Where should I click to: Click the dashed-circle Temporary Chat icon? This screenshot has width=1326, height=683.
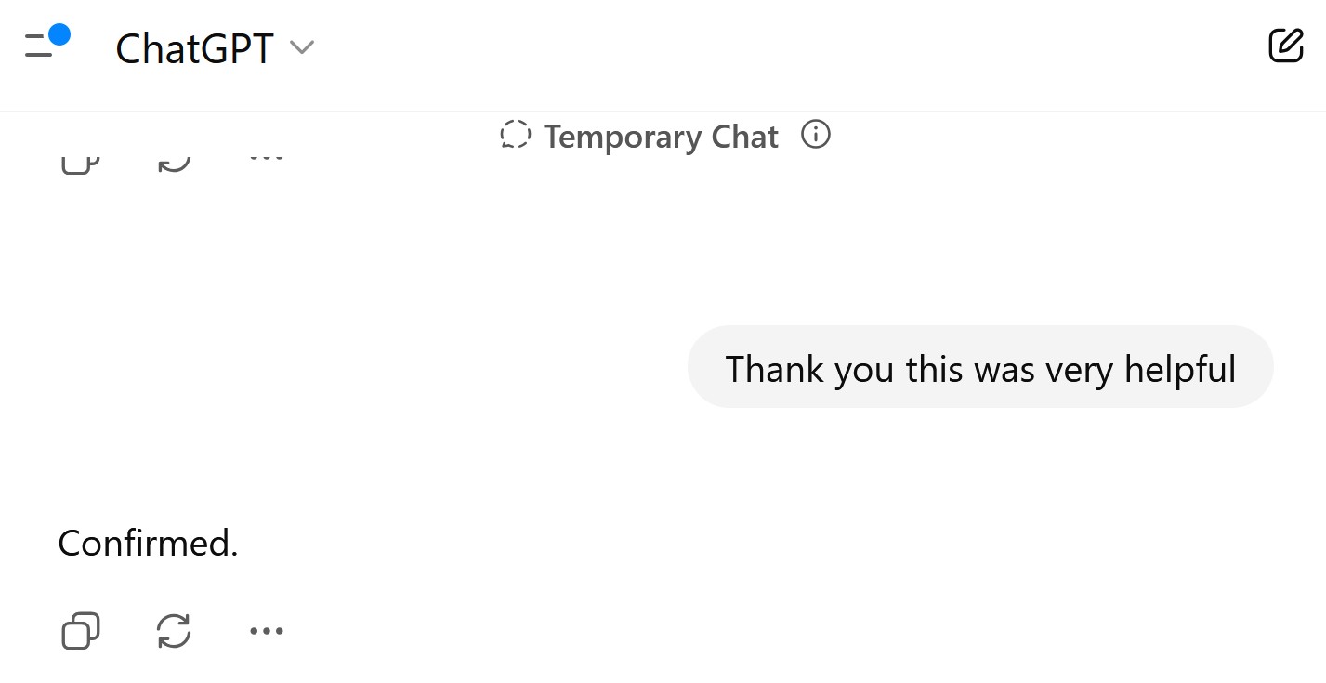515,136
